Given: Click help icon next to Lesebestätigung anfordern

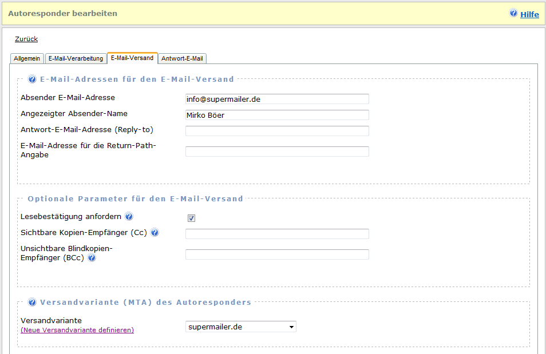Looking at the screenshot, I should (x=129, y=217).
